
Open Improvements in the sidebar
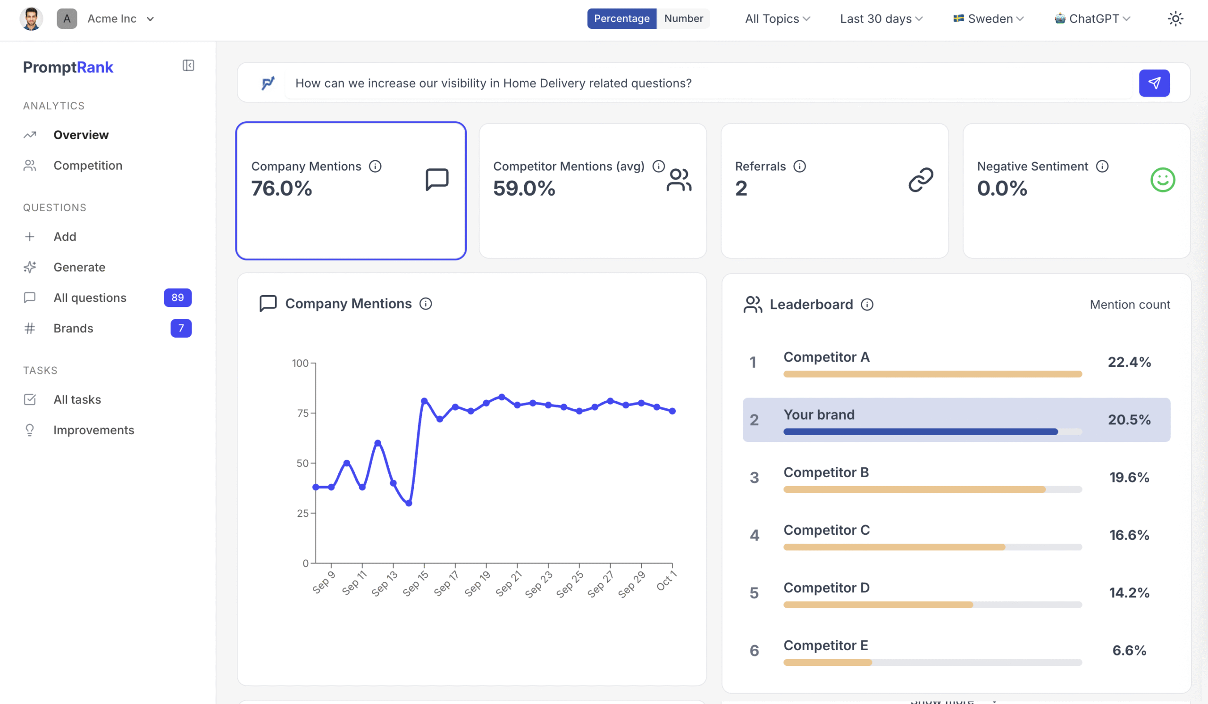[93, 430]
